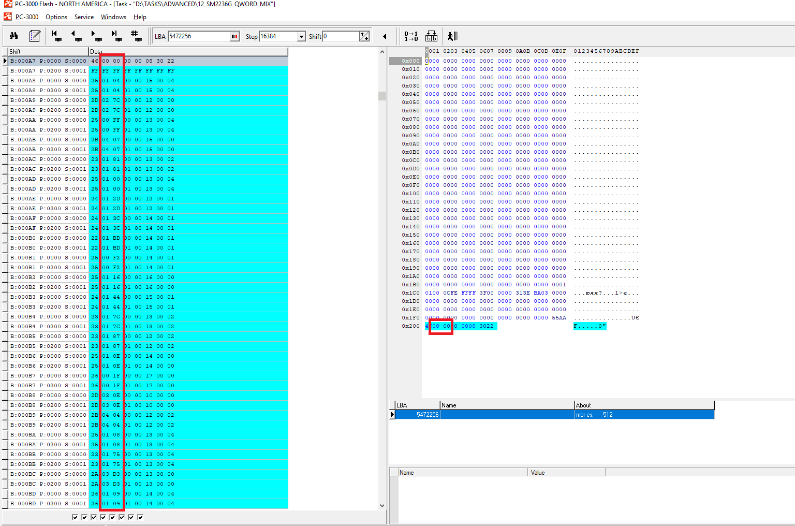Screen dimensions: 795x526
Task: Toggle the fifth checkbox below the data table
Action: pos(112,517)
